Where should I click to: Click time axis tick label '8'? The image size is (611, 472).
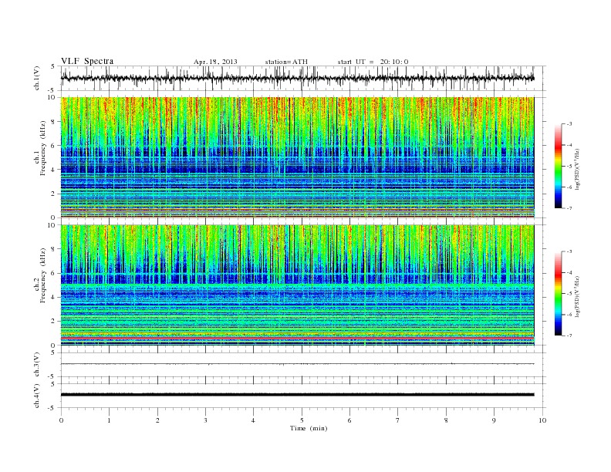[446, 420]
